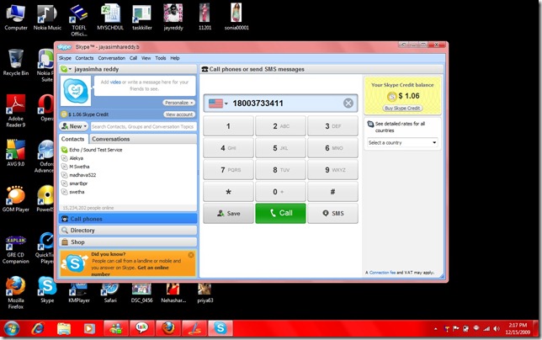Image resolution: width=542 pixels, height=340 pixels.
Task: Dial digit 2 ABC on keypad
Action: click(x=280, y=126)
